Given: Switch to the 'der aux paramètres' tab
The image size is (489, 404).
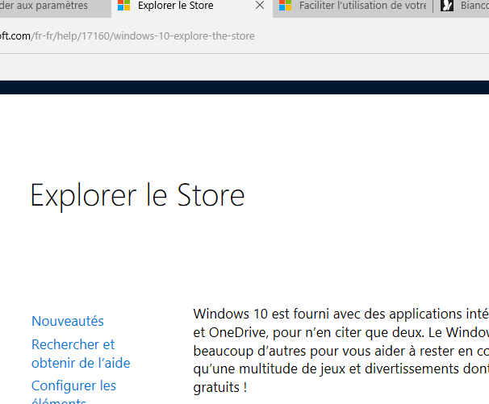Looking at the screenshot, I should click(56, 7).
